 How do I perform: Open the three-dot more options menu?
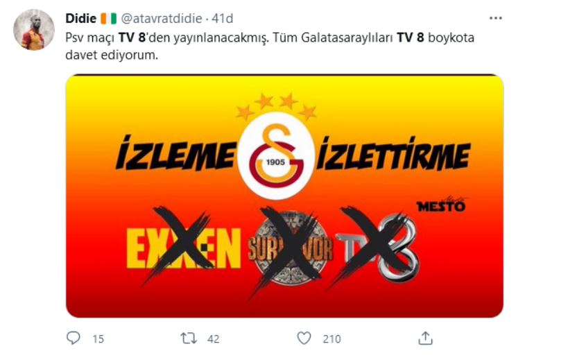click(496, 18)
